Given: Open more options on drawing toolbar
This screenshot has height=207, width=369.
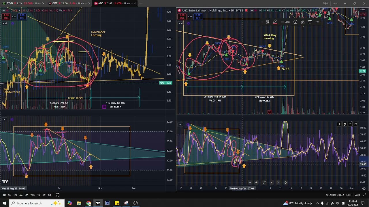Looking at the screenshot, I should (x=317, y=22).
